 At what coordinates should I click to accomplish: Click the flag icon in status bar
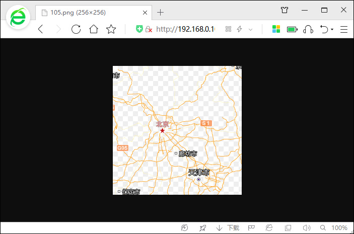pos(251,228)
